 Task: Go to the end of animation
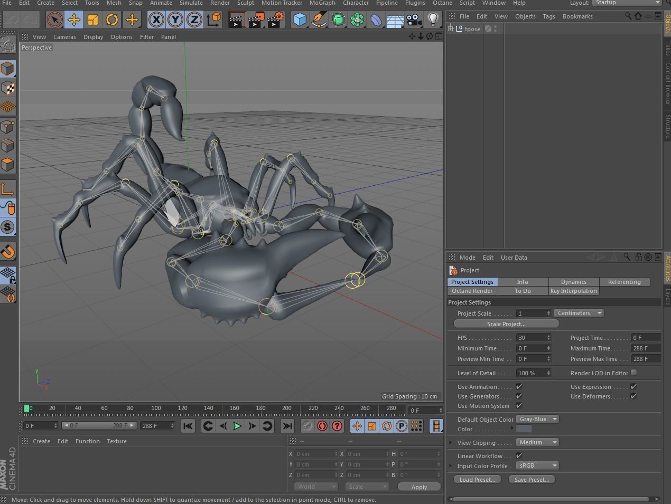click(x=287, y=426)
